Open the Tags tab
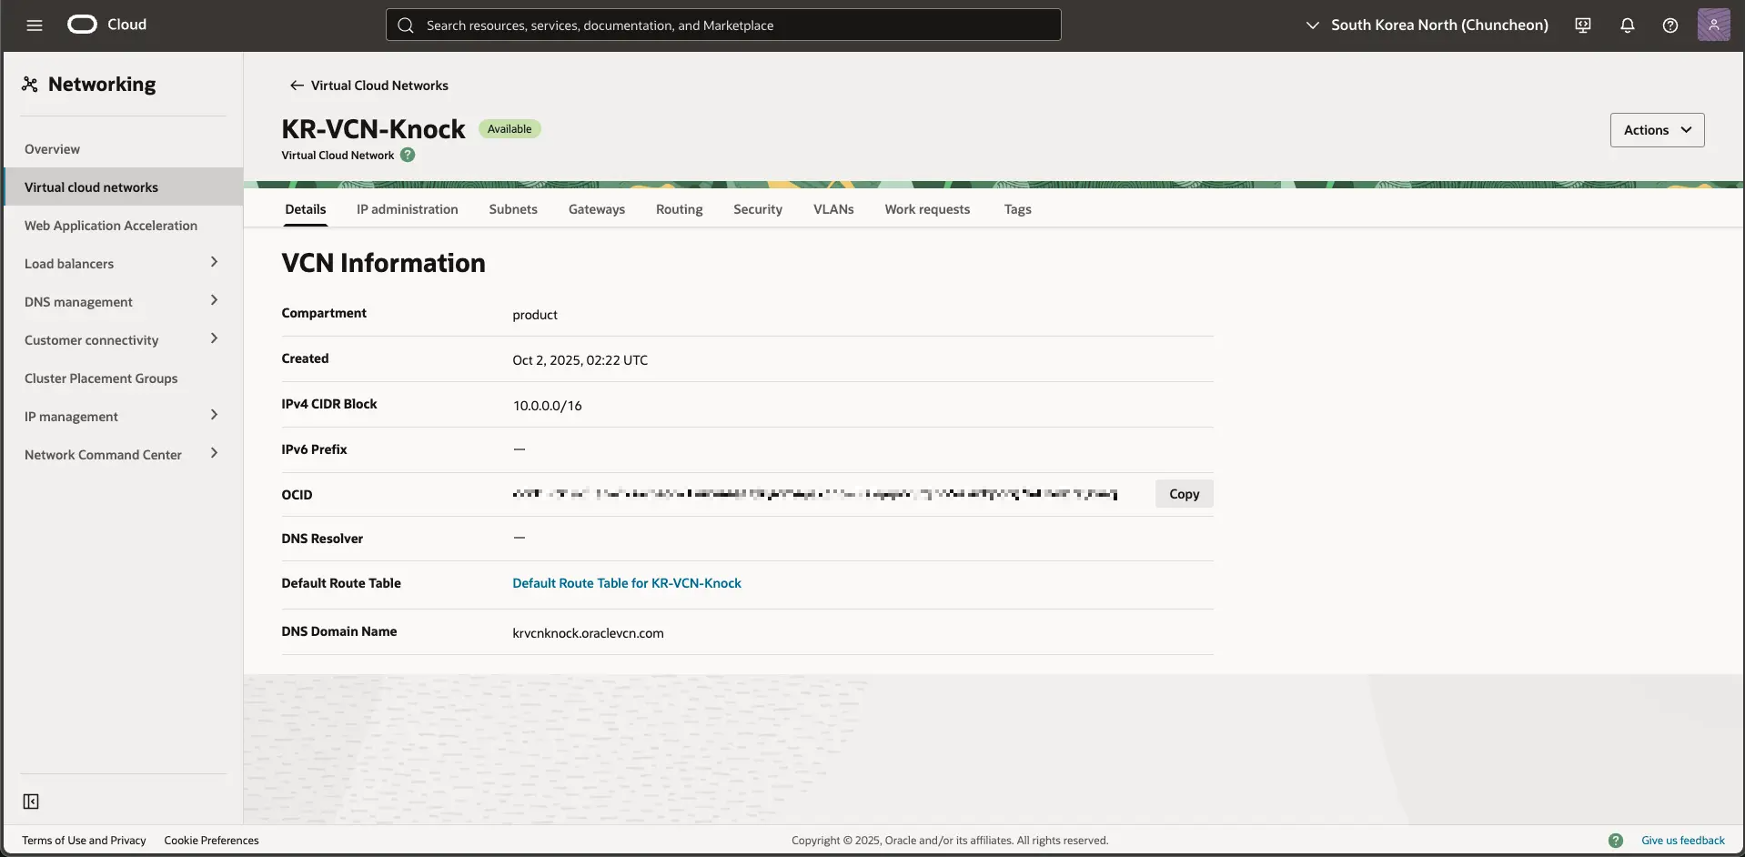The image size is (1745, 857). tap(1017, 209)
